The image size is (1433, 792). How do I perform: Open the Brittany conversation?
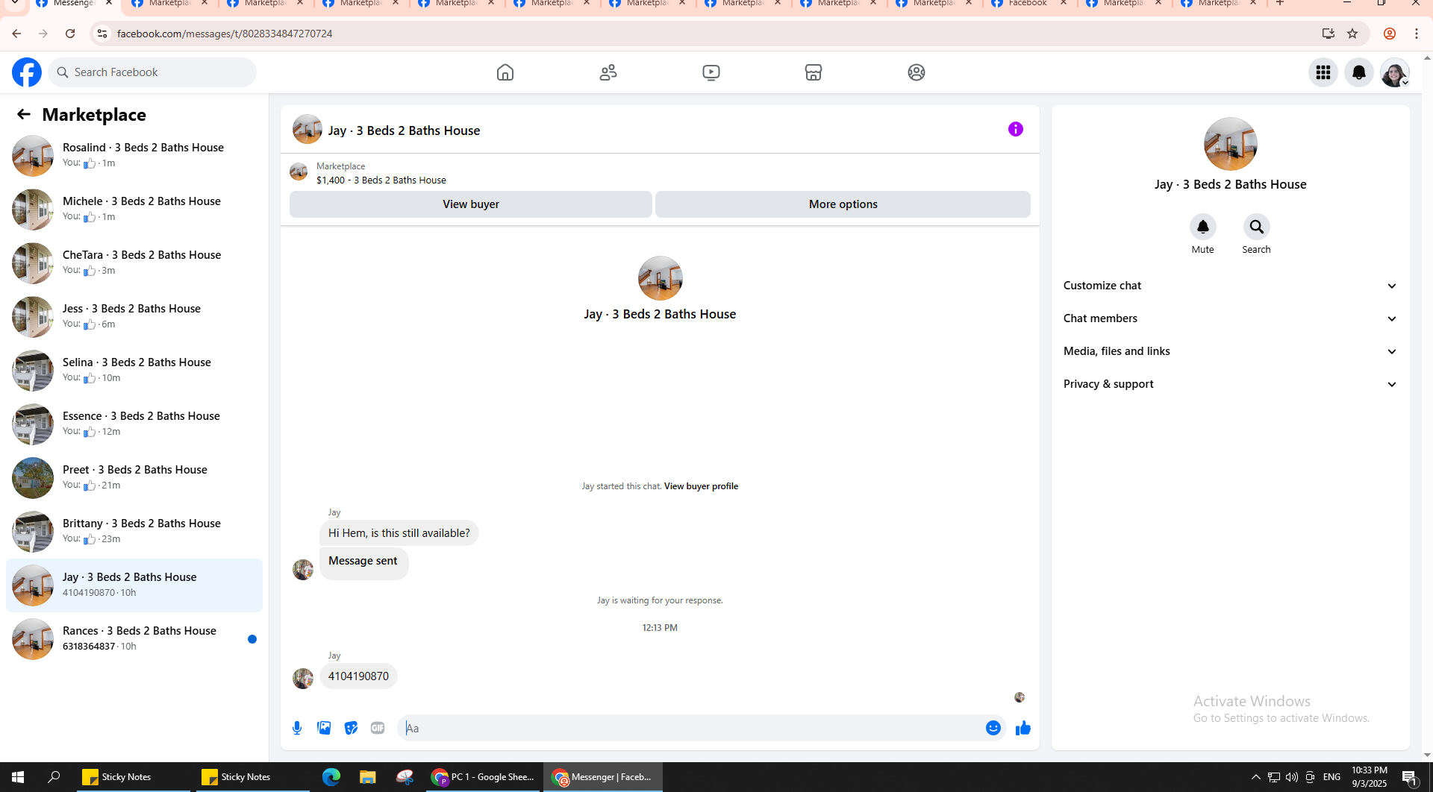tap(134, 531)
